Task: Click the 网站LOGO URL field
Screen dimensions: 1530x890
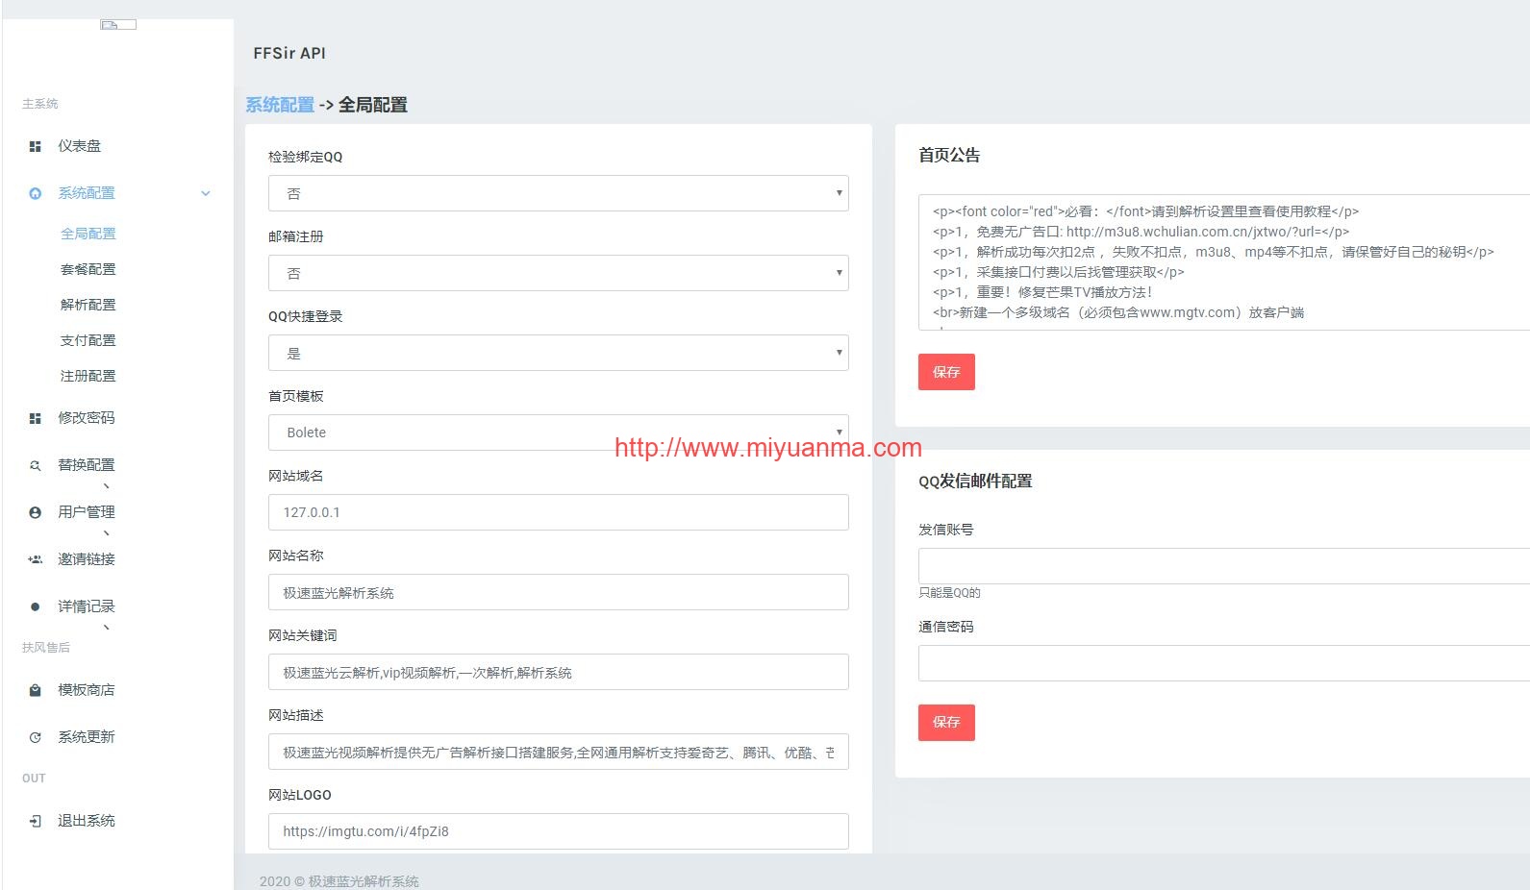Action: click(559, 831)
